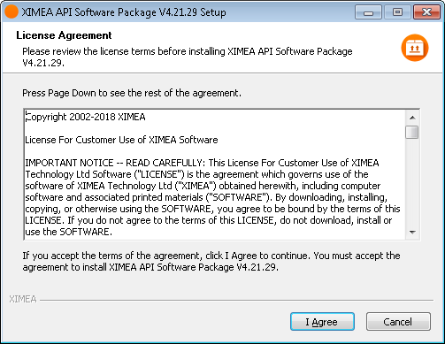445x344 pixels.
Task: Click the orange installer package icon
Action: pyautogui.click(x=415, y=48)
